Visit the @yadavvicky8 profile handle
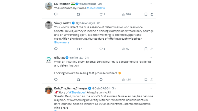 pyautogui.click(x=85, y=23)
